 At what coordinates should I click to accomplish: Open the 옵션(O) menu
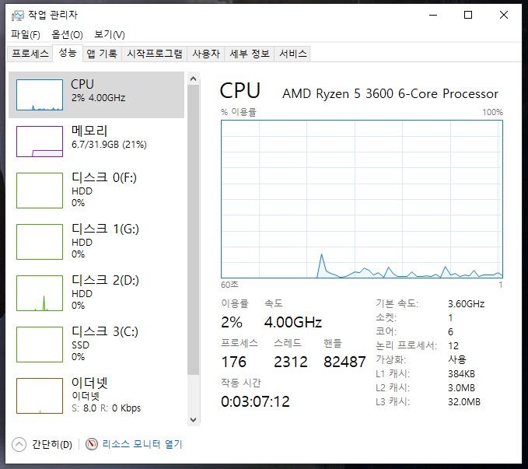(67, 34)
